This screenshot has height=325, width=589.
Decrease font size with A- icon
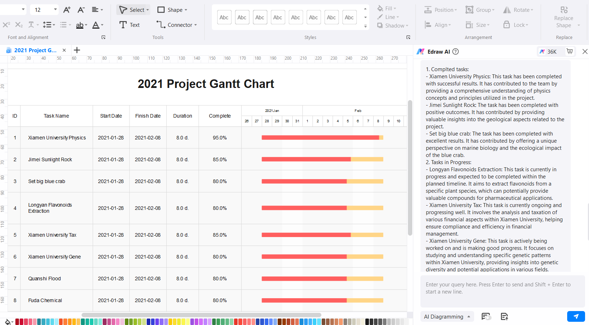[81, 10]
